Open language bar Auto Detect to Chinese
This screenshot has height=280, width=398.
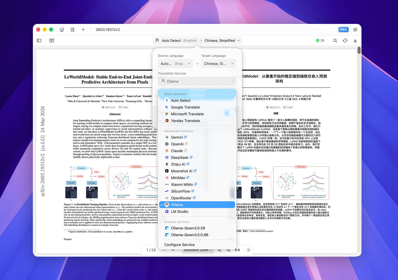pyautogui.click(x=197, y=40)
